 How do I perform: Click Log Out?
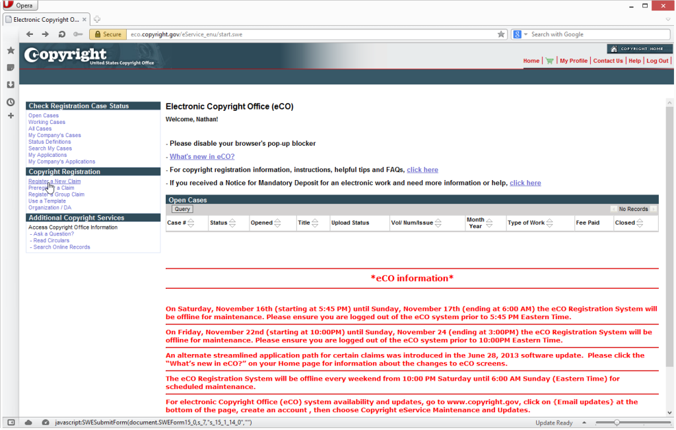[657, 61]
